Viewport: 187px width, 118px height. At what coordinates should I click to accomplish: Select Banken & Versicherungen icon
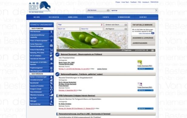(51, 77)
